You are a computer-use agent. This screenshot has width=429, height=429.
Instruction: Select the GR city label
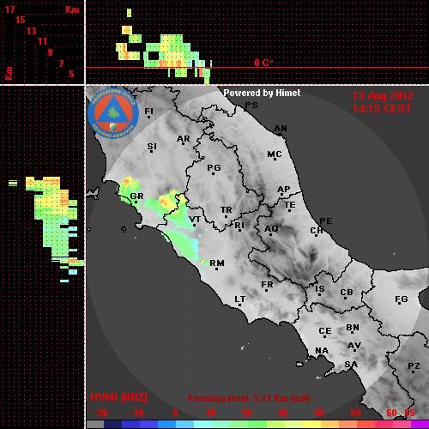[136, 196]
